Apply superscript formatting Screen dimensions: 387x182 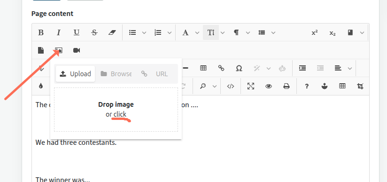(315, 32)
